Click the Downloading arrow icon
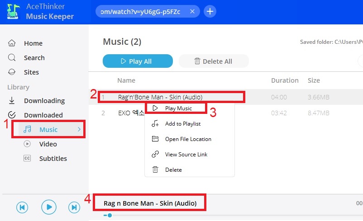This screenshot has width=363, height=221. (12, 101)
